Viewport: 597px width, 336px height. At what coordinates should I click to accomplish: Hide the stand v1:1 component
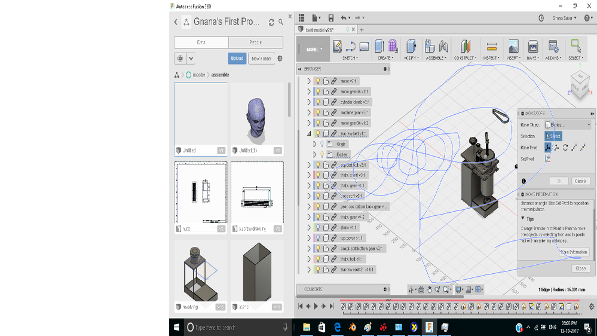click(318, 227)
